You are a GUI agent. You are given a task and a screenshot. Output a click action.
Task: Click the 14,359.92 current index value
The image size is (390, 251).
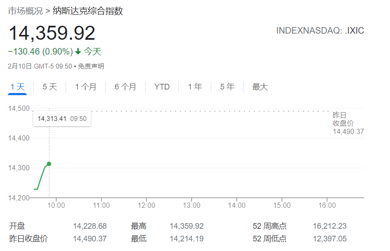pyautogui.click(x=52, y=34)
